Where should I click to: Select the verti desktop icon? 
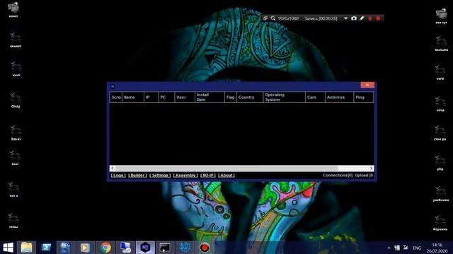(440, 73)
